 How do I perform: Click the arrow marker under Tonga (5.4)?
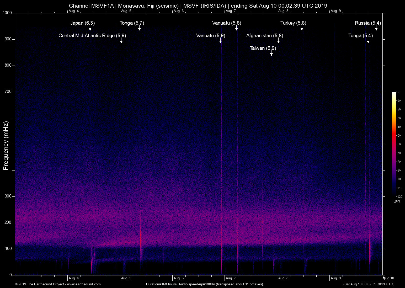pyautogui.click(x=368, y=41)
